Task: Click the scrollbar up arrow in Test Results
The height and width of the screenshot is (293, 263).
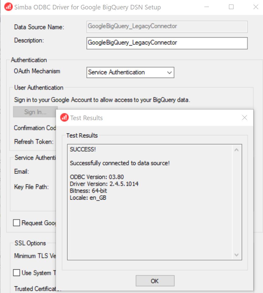Action: [x=236, y=149]
